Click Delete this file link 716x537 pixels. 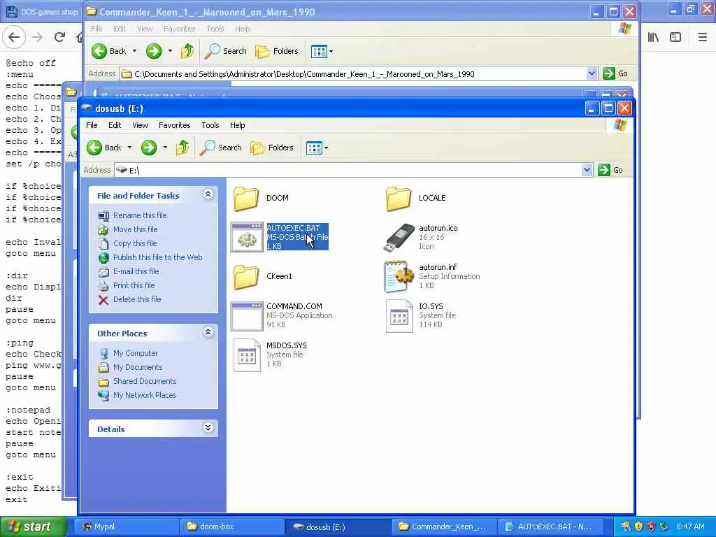click(x=137, y=299)
